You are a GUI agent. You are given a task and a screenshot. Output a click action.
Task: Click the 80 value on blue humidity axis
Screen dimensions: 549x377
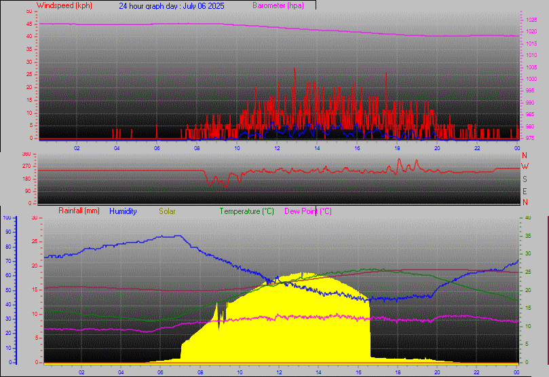pyautogui.click(x=8, y=247)
